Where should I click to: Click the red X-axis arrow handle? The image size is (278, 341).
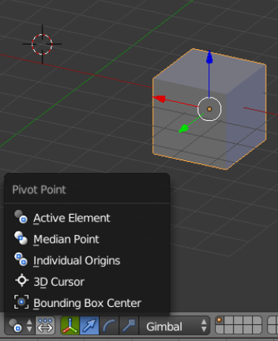point(159,99)
